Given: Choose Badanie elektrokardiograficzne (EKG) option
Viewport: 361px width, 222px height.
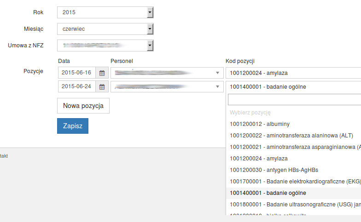Looking at the screenshot, I should pyautogui.click(x=295, y=182).
